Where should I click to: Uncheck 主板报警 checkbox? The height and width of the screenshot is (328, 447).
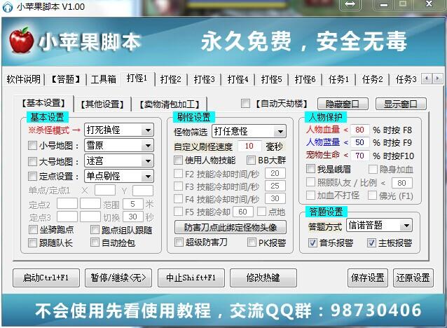click(371, 242)
